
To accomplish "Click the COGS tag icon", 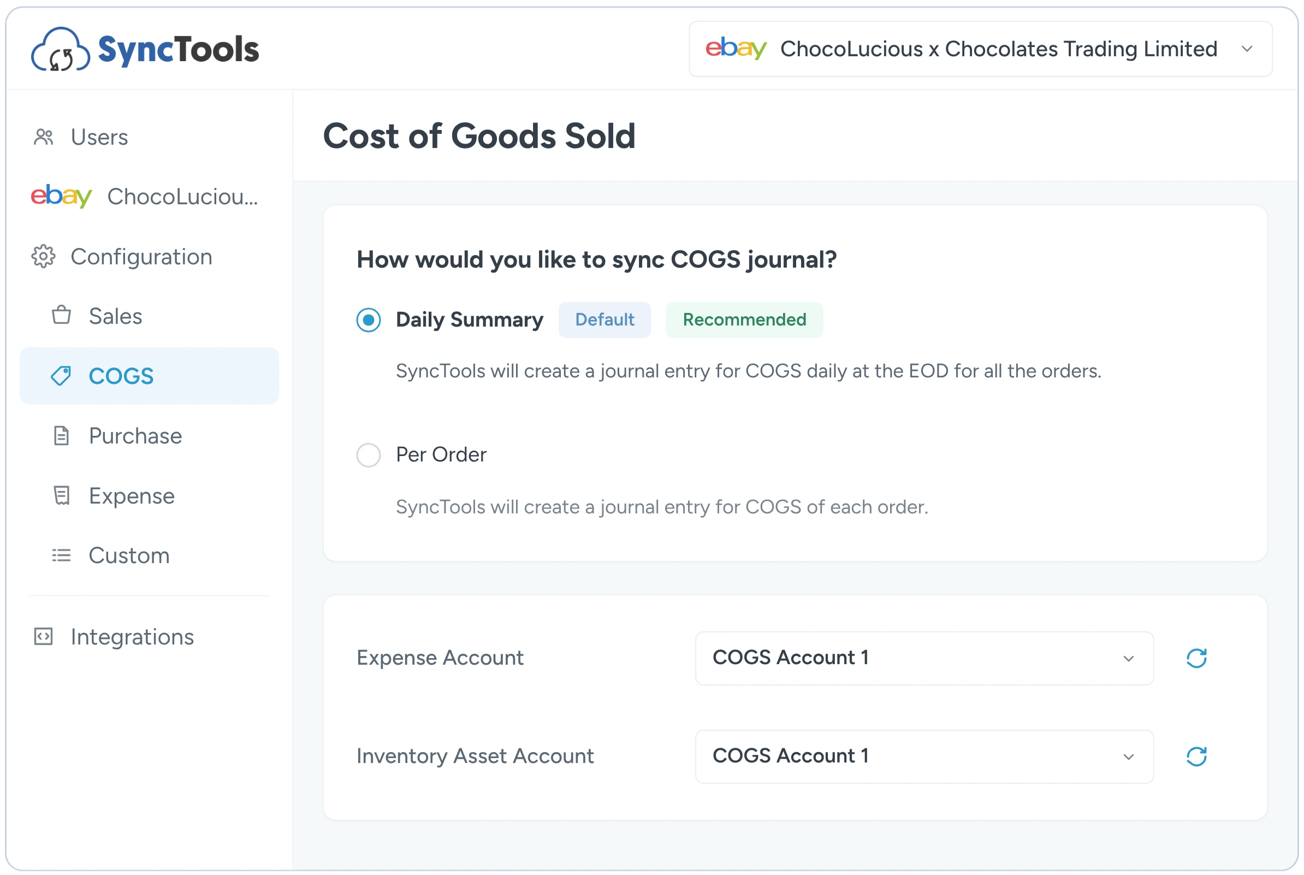I will click(61, 376).
